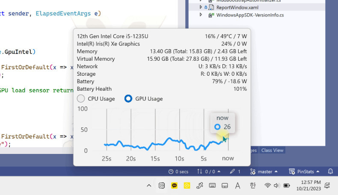This screenshot has width=338, height=195.
Task: Toggle the Korean 한 input indicator
Action: click(252, 185)
